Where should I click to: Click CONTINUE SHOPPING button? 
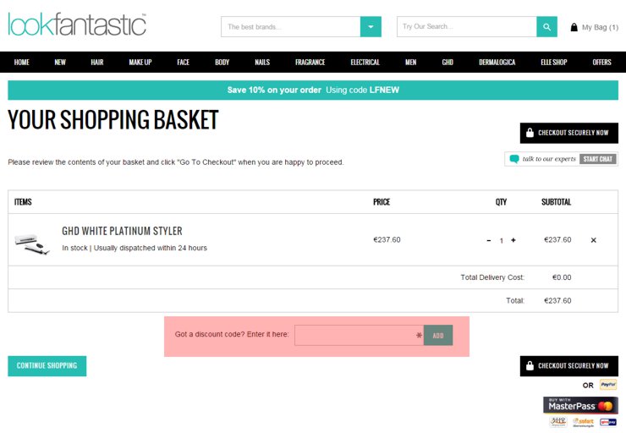click(47, 366)
